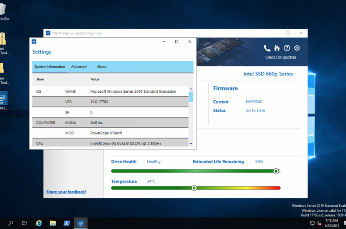346x229 pixels.
Task: Click scroll up arrow in Settings list
Action: point(191,89)
